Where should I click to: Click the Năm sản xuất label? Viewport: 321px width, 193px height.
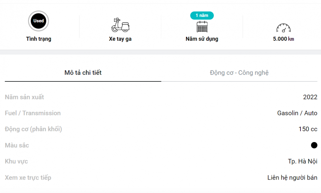24,97
